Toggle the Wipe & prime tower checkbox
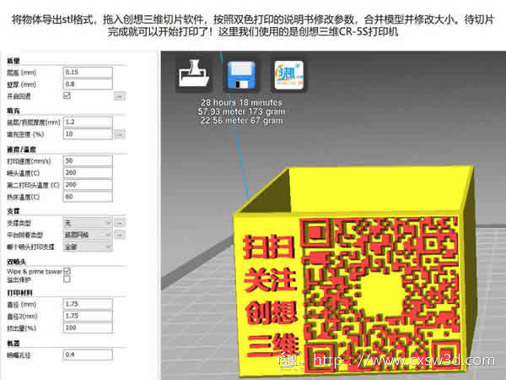 [67, 271]
